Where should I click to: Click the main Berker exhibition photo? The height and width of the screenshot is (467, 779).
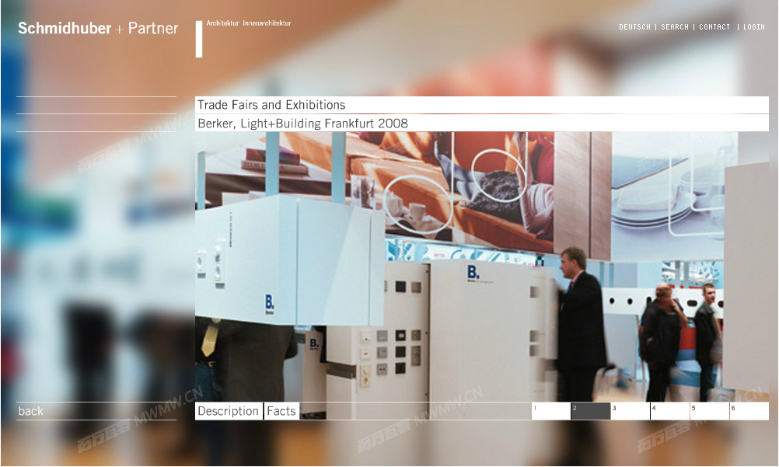pos(481,267)
